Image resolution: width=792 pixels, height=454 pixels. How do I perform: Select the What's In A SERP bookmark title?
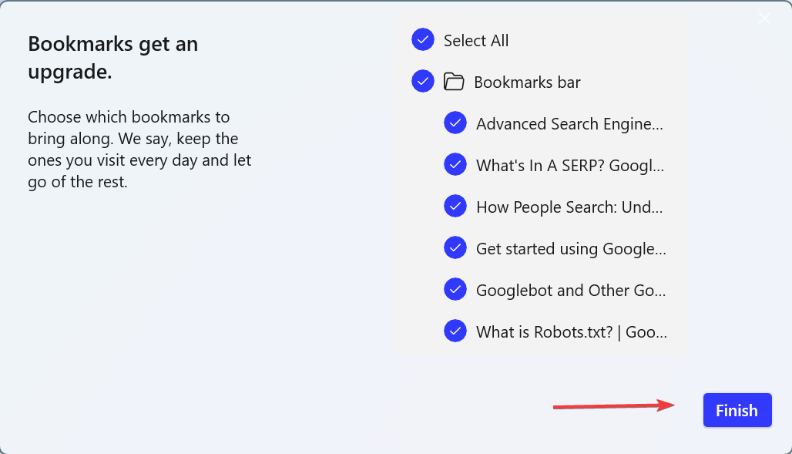[570, 165]
